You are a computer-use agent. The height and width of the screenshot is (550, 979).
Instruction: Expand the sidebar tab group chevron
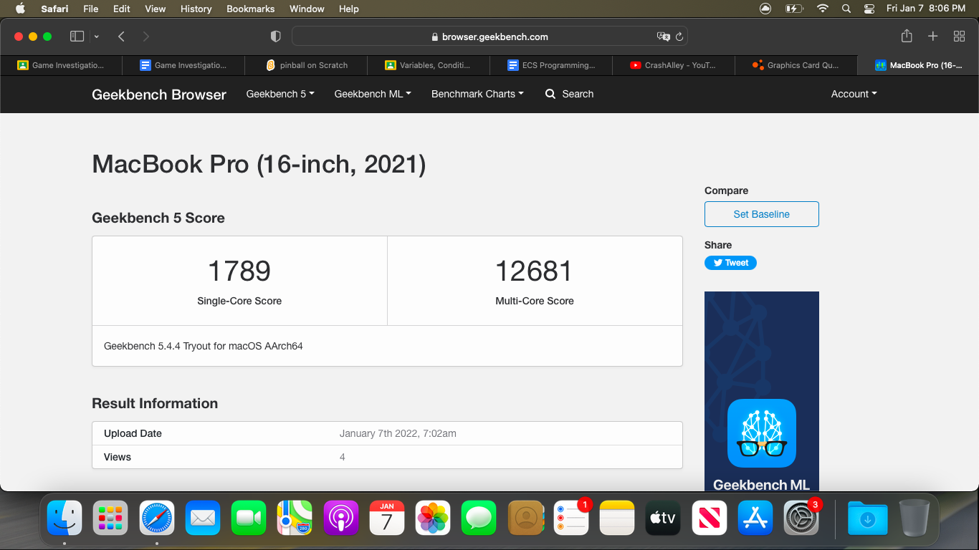pos(96,37)
